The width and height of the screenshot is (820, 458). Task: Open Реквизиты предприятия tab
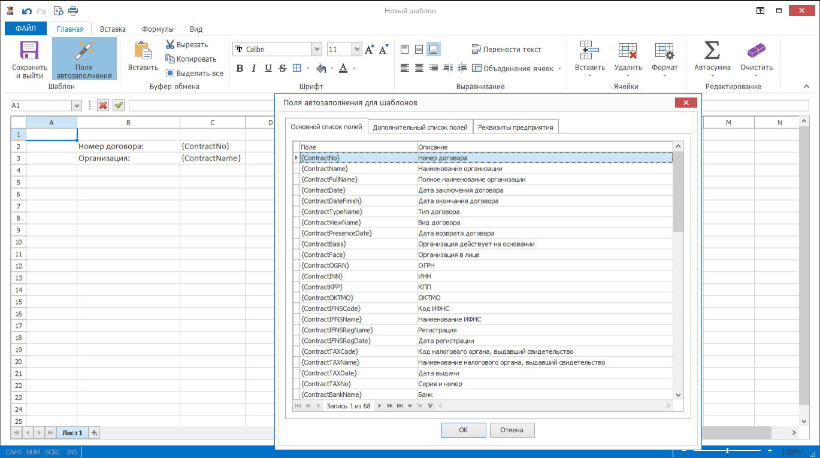[x=515, y=127]
